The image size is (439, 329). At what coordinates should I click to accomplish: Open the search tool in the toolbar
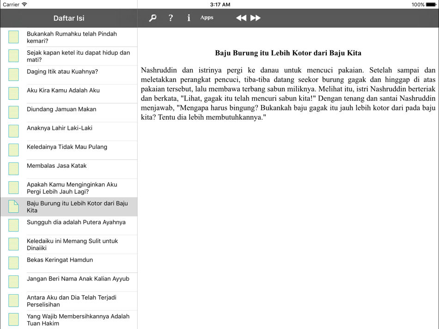[x=152, y=18]
